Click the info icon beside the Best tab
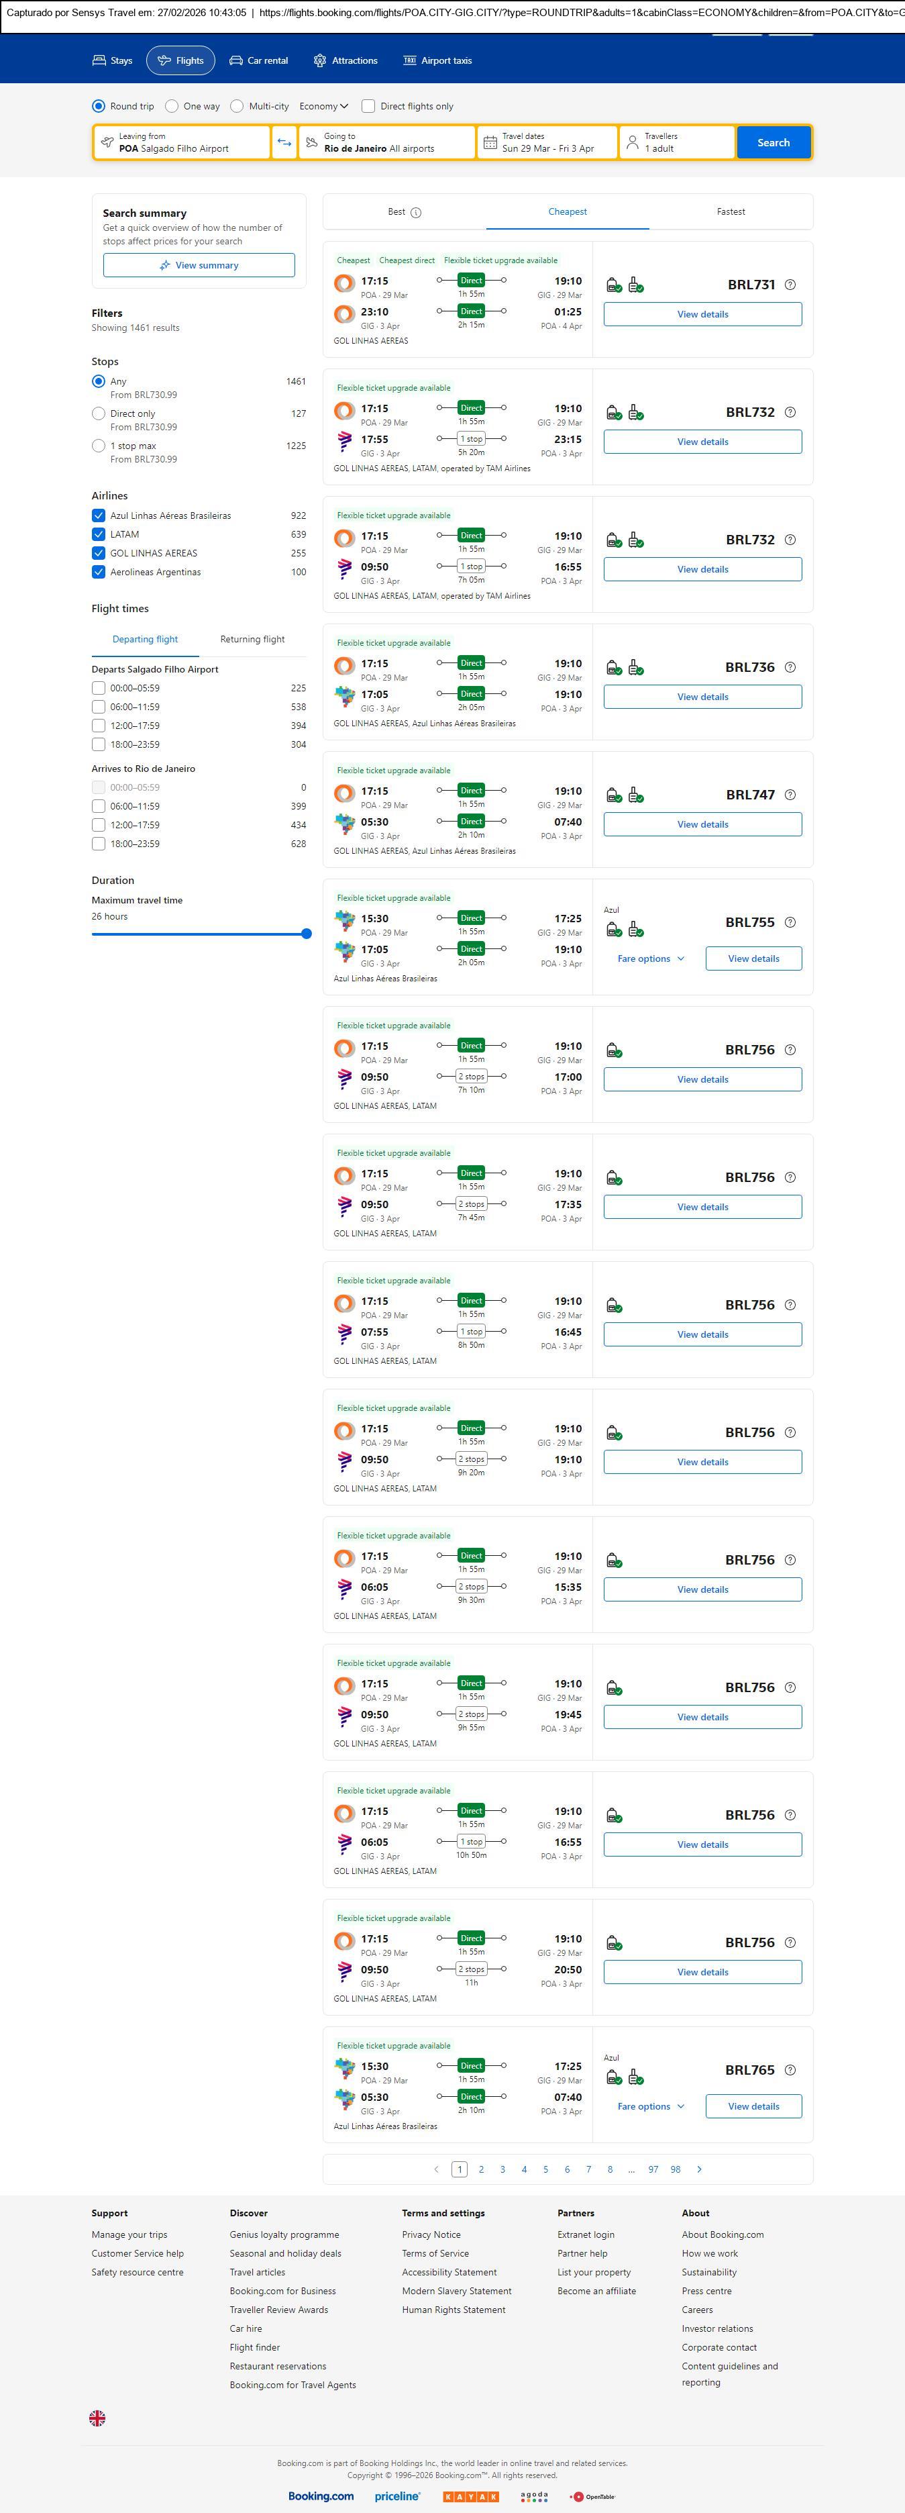 [417, 213]
